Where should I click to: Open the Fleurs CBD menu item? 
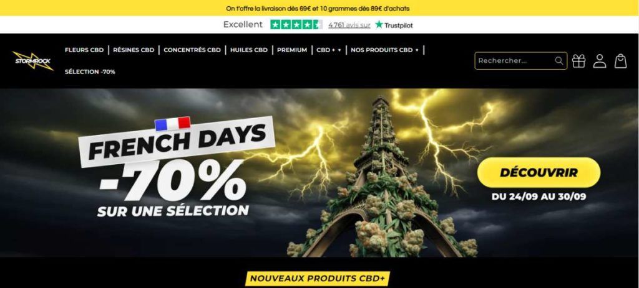click(84, 50)
